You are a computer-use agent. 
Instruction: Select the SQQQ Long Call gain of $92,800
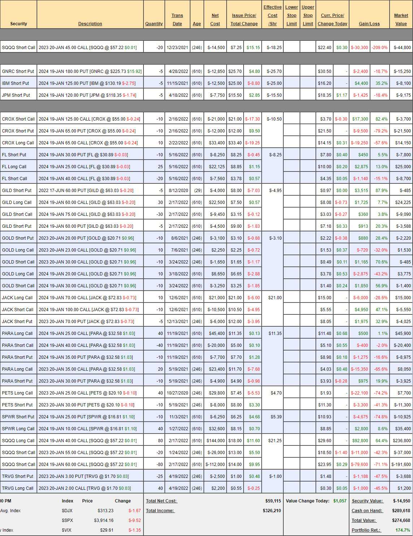pyautogui.click(x=360, y=441)
